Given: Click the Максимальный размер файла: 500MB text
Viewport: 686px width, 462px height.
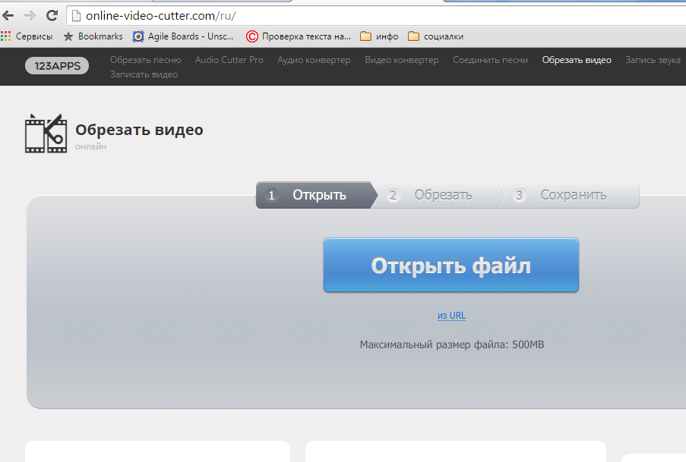Looking at the screenshot, I should pos(452,344).
